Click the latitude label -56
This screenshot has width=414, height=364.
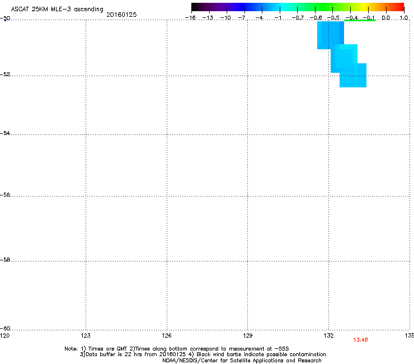tap(5, 195)
